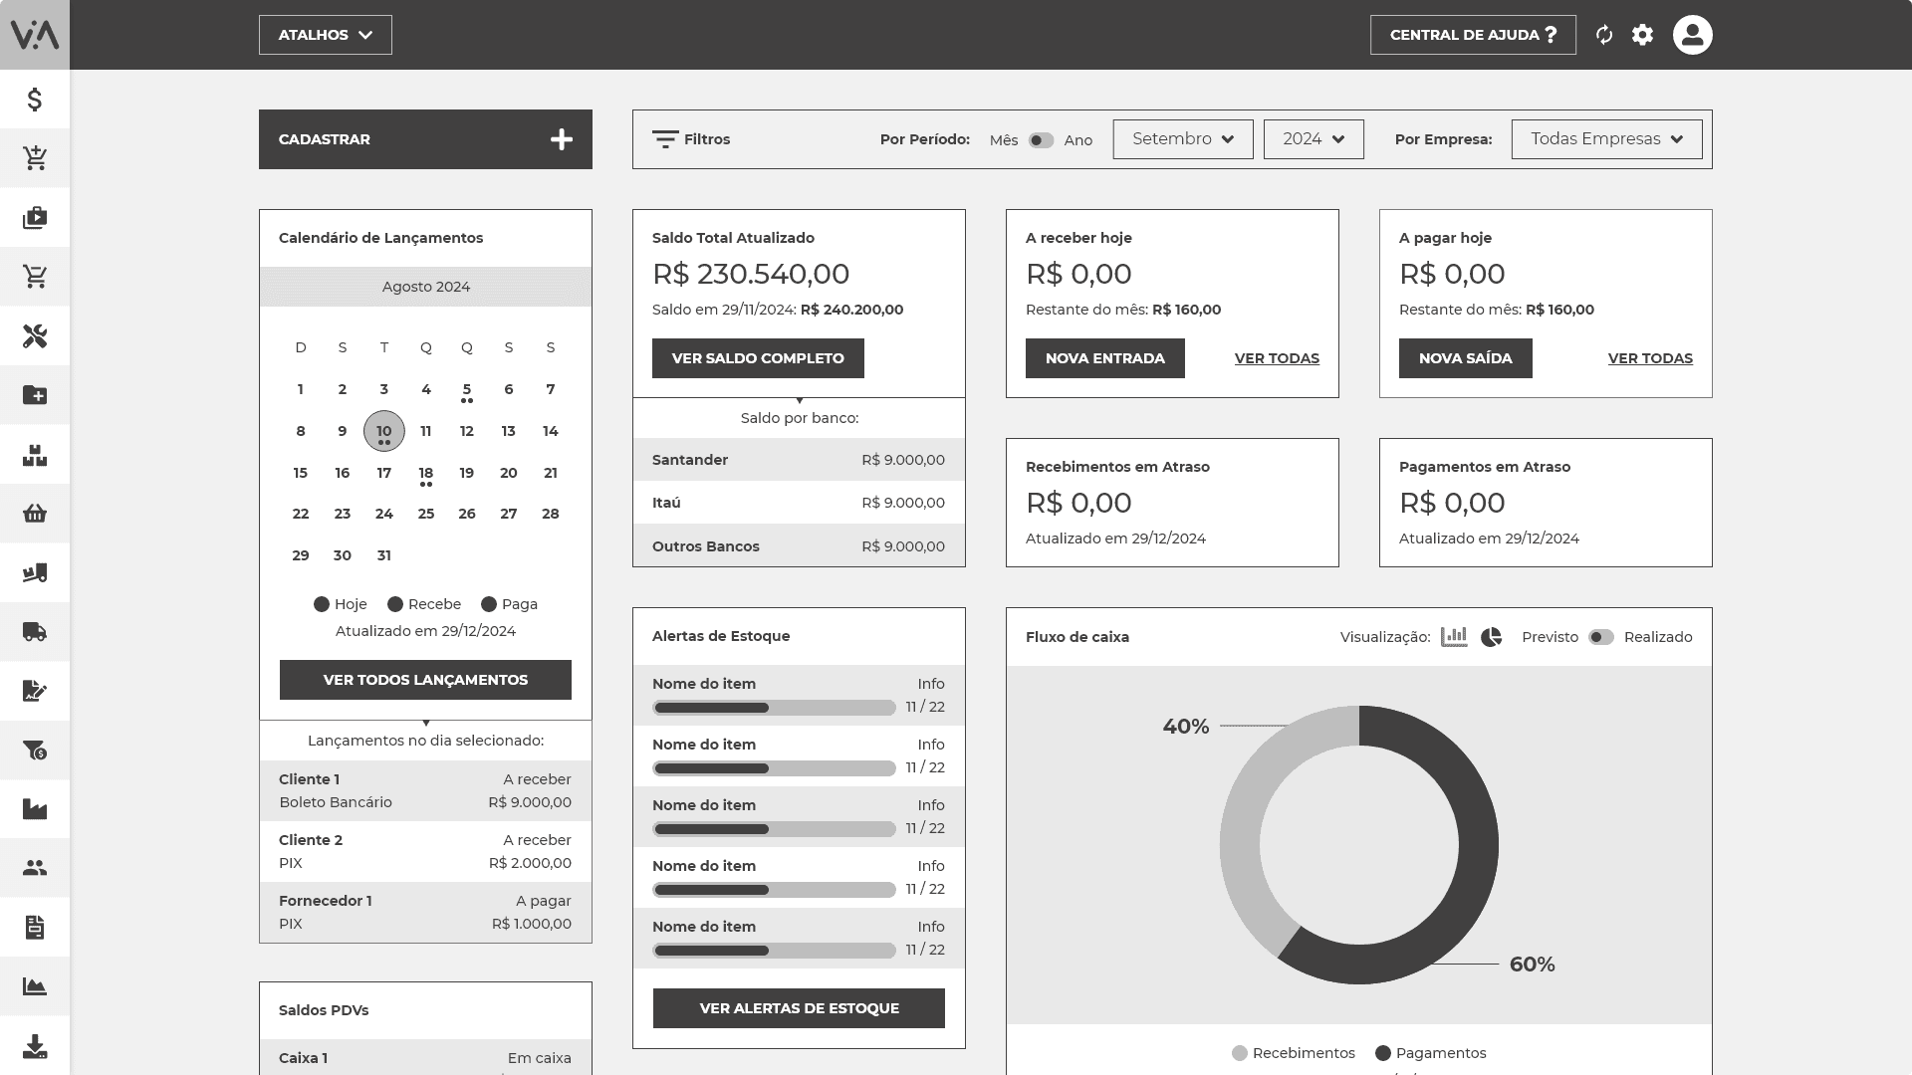Select the people/contacts icon in the sidebar
This screenshot has height=1075, width=1912.
[x=35, y=868]
